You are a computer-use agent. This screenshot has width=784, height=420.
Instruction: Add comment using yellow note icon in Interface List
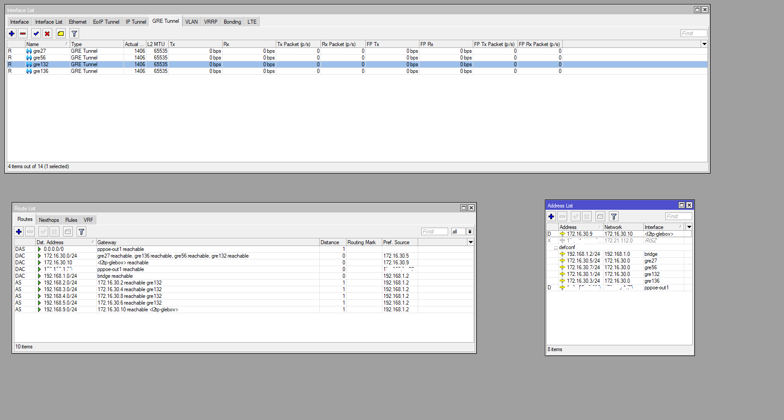tap(61, 34)
